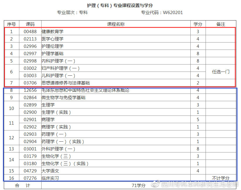The width and height of the screenshot is (241, 190).
Task: Click the 学分 column header
Action: coord(198,24)
